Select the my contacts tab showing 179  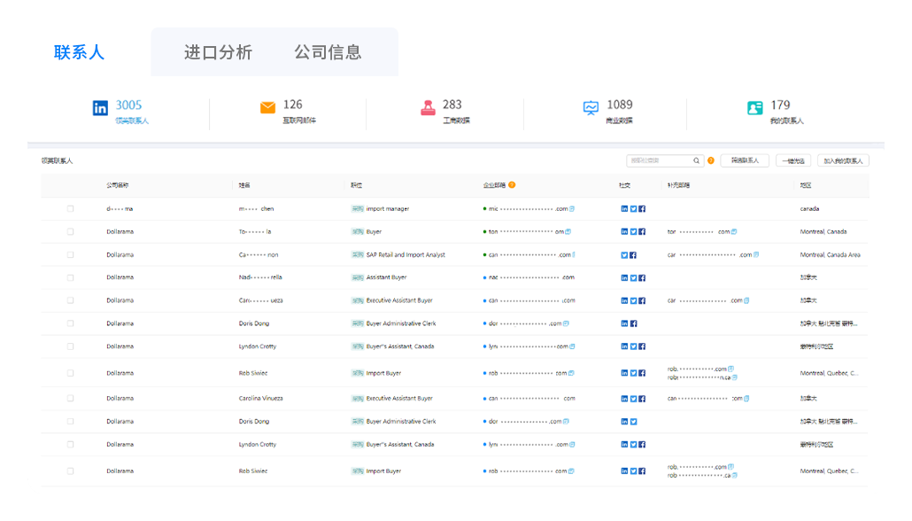(776, 111)
